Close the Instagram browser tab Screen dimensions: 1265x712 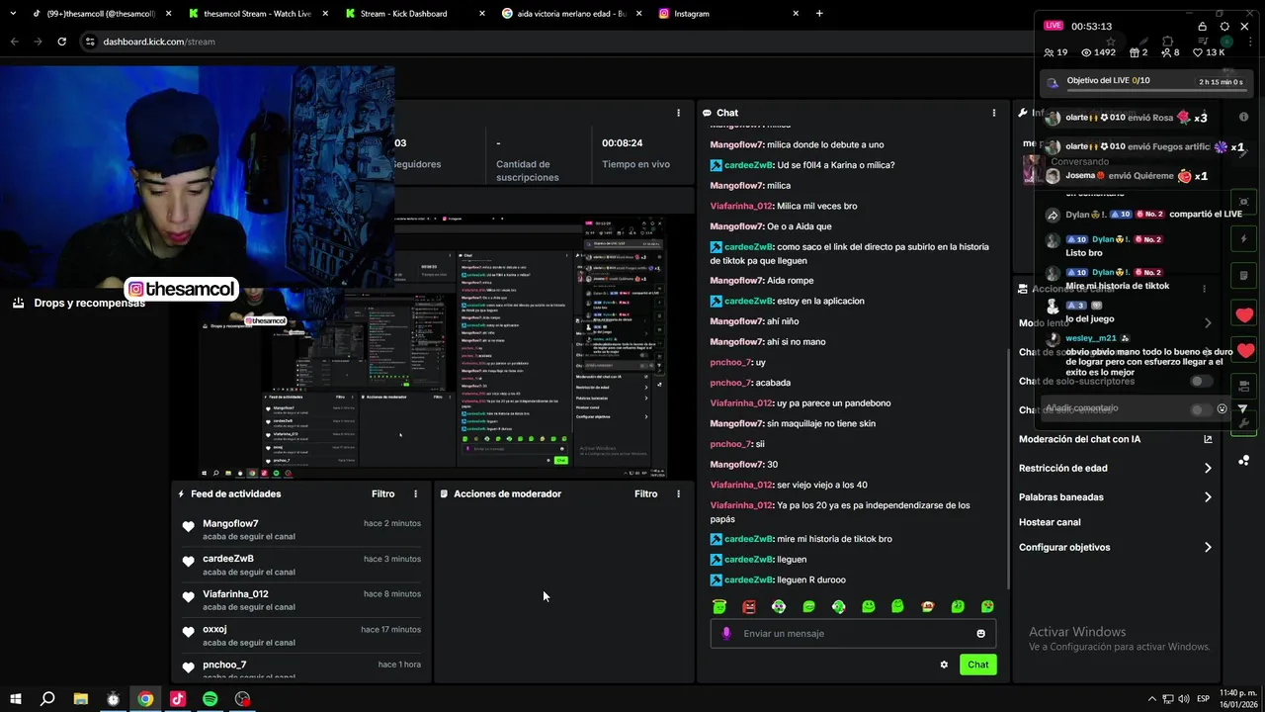(x=796, y=14)
